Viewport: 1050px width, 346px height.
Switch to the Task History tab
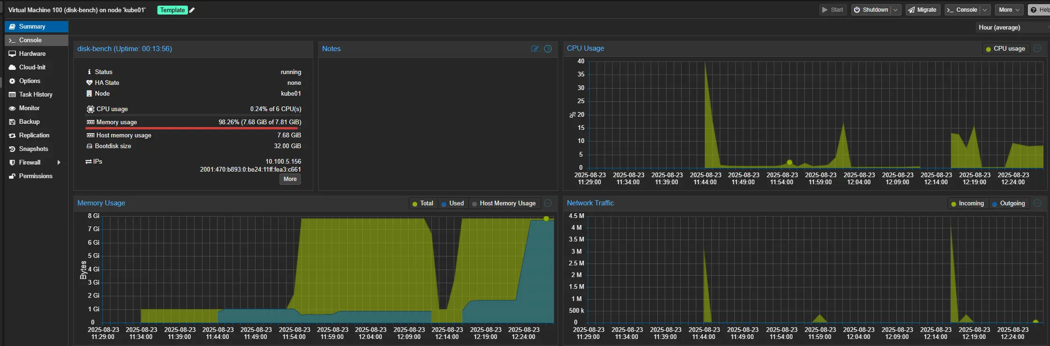click(x=35, y=95)
